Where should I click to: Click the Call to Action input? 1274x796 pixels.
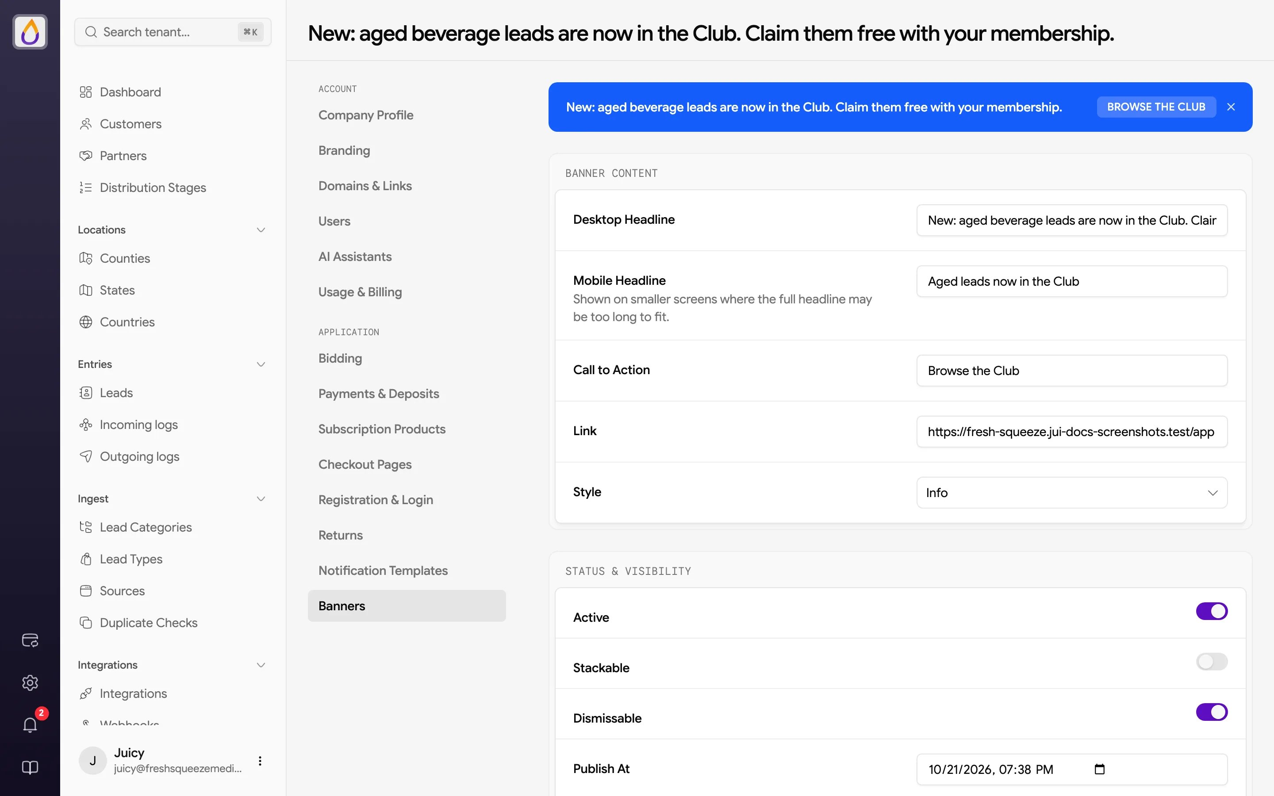(1072, 371)
